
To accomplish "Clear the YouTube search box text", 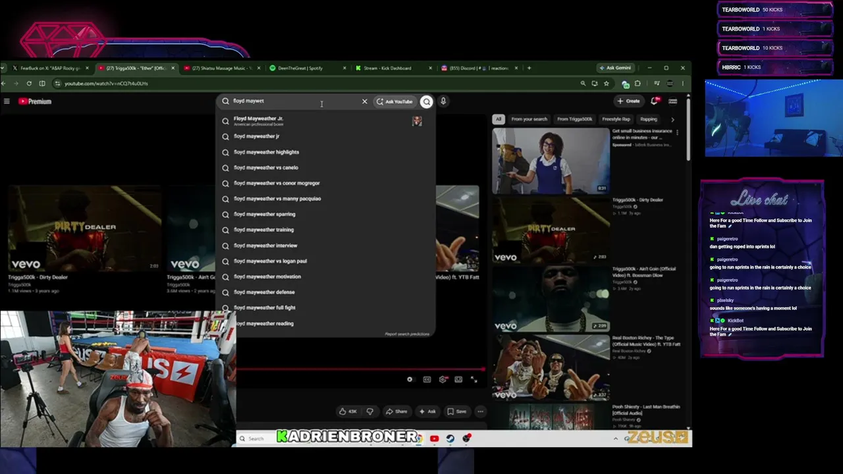I will click(364, 101).
